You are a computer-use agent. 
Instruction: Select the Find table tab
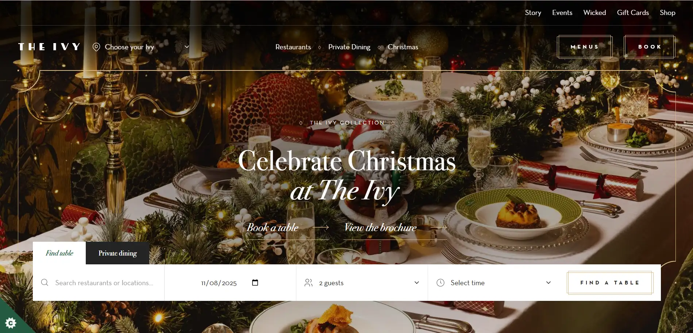tap(59, 253)
